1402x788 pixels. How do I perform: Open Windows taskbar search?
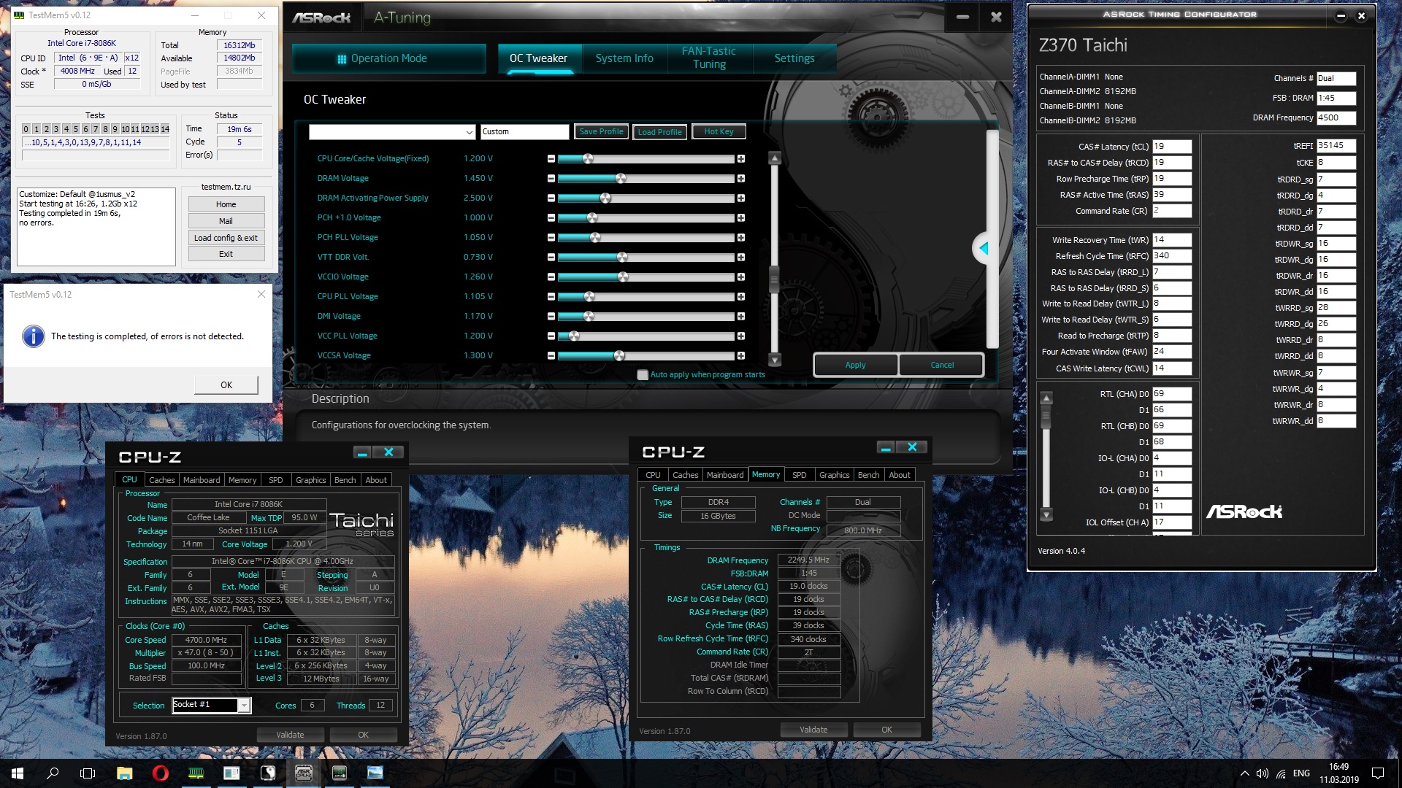[x=53, y=773]
